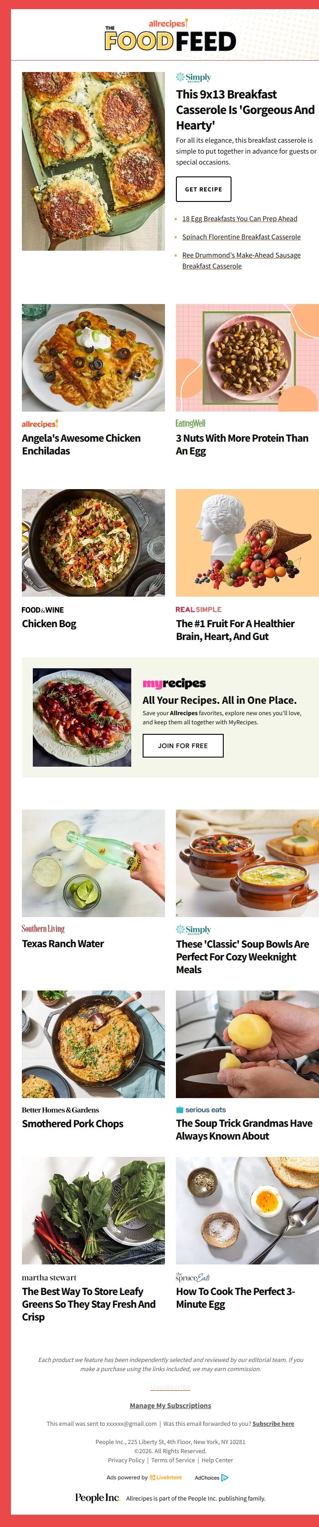Open the Manage My Subscriptions link
319x1527 pixels.
click(x=170, y=1405)
